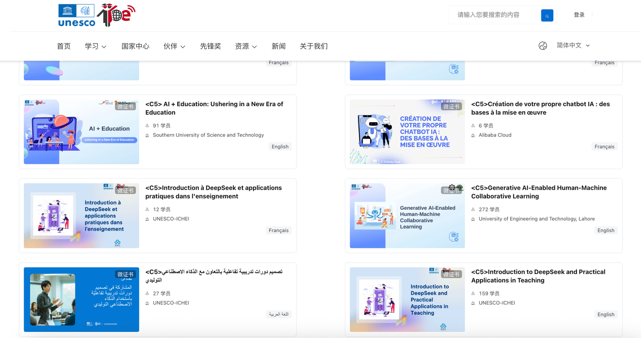Click the UNESCO logo
The height and width of the screenshot is (338, 641).
[76, 15]
